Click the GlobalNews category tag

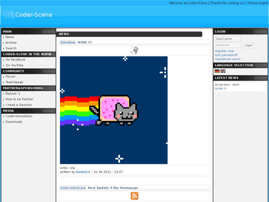click(x=68, y=43)
